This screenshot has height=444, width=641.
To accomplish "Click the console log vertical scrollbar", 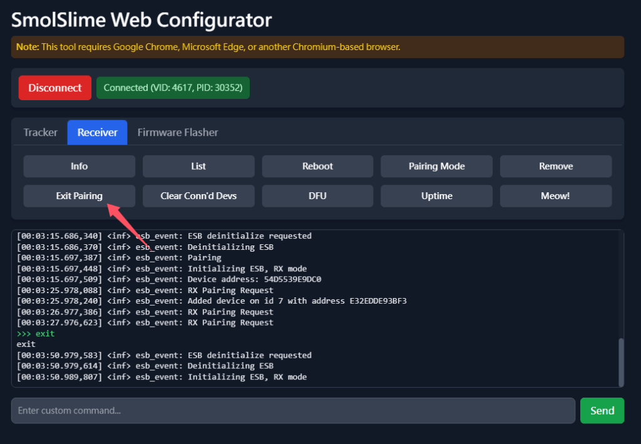I will (x=621, y=362).
